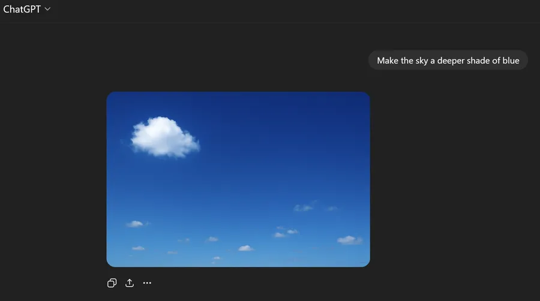Click the blank area left of the image
This screenshot has height=301, width=540.
[x=54, y=180]
